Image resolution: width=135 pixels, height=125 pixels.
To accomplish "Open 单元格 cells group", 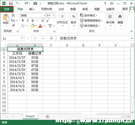I will pyautogui.click(x=110, y=20).
